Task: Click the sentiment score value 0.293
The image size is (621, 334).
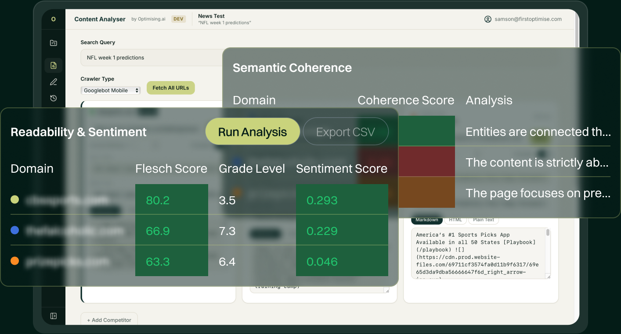Action: (322, 200)
